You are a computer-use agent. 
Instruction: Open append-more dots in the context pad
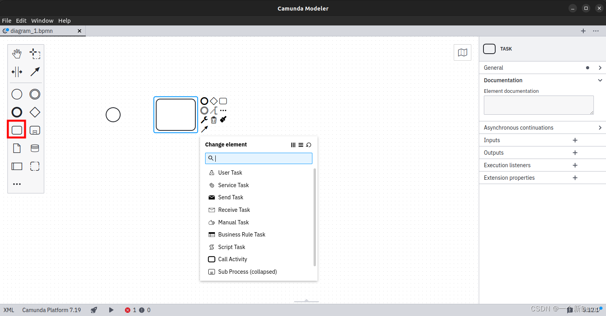223,110
